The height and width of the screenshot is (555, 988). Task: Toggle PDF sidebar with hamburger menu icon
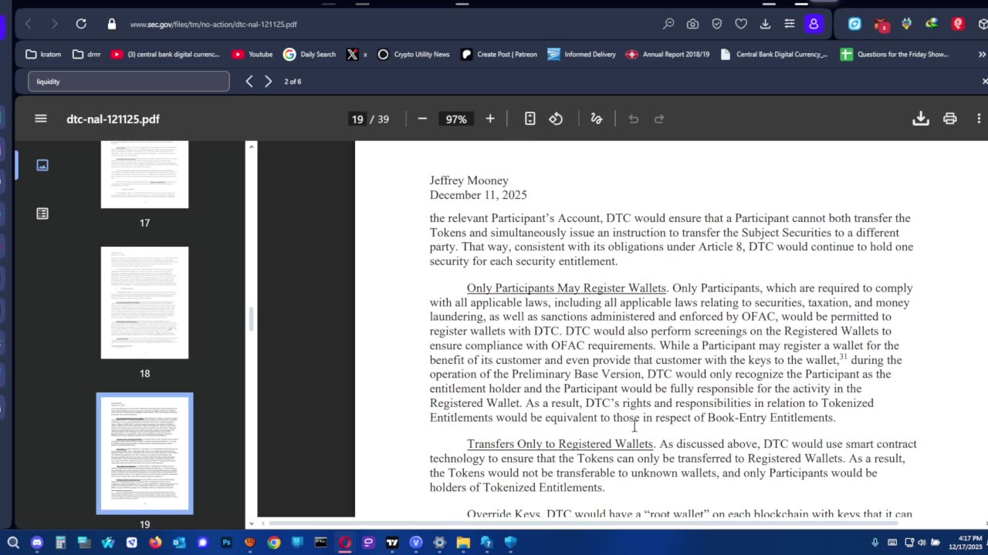pos(41,119)
